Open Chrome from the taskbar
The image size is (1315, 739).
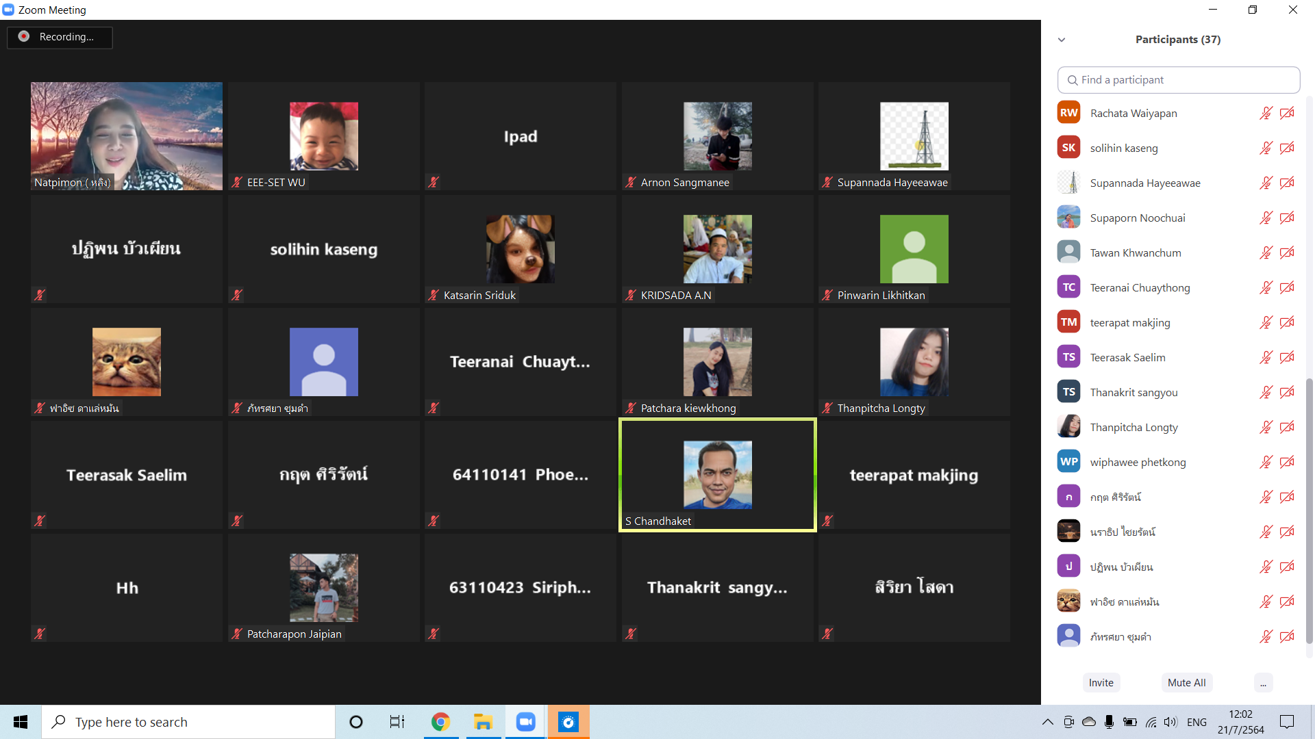tap(440, 722)
